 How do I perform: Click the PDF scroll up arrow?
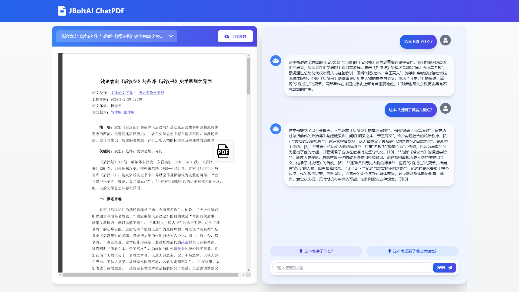pyautogui.click(x=248, y=55)
